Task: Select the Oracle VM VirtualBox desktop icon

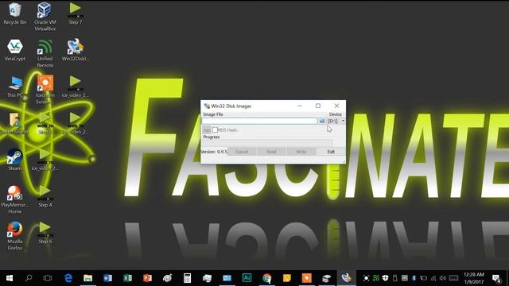Action: click(45, 16)
